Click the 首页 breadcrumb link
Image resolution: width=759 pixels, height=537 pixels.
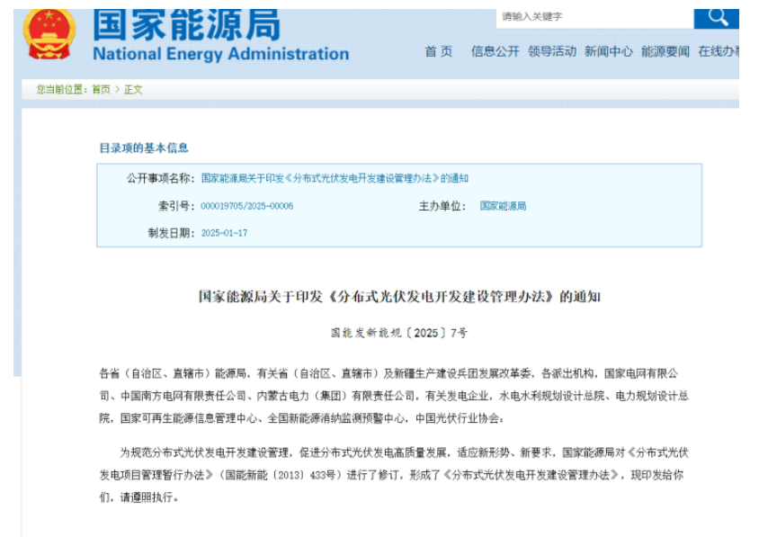tap(101, 90)
